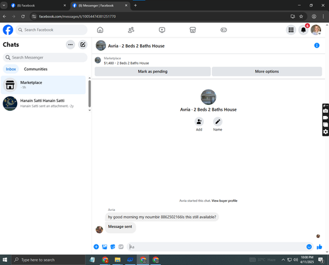Click the settings gear on side toolbar

(326, 132)
